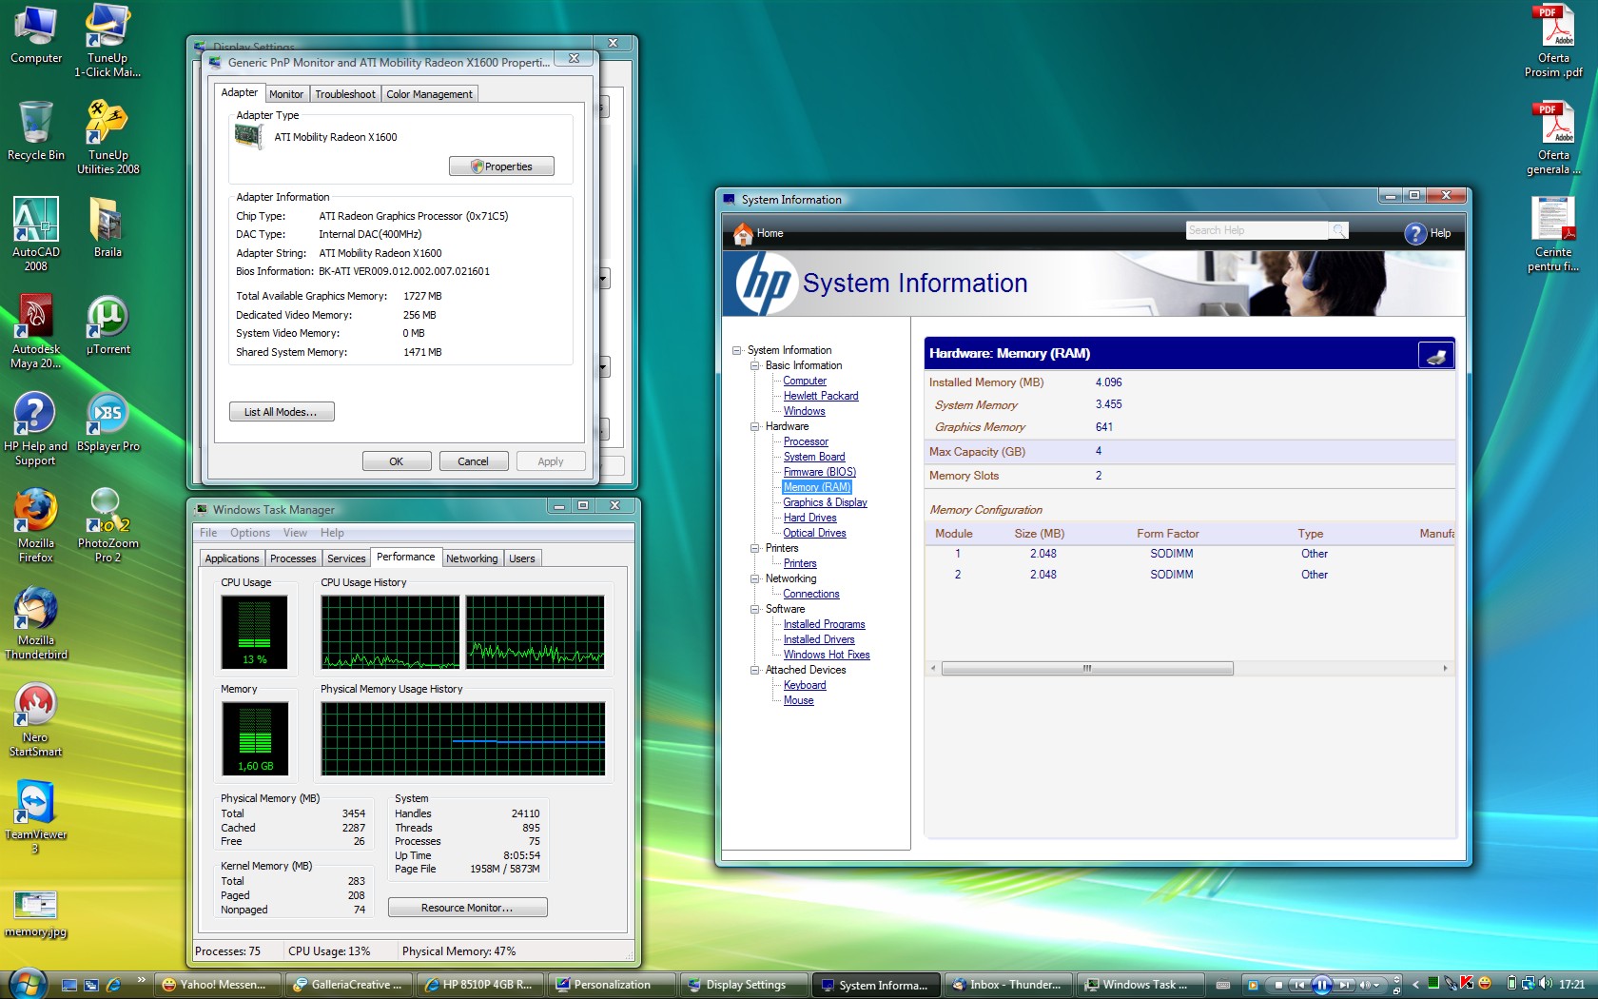1598x999 pixels.
Task: Click the Resource Monitor button
Action: tap(467, 908)
